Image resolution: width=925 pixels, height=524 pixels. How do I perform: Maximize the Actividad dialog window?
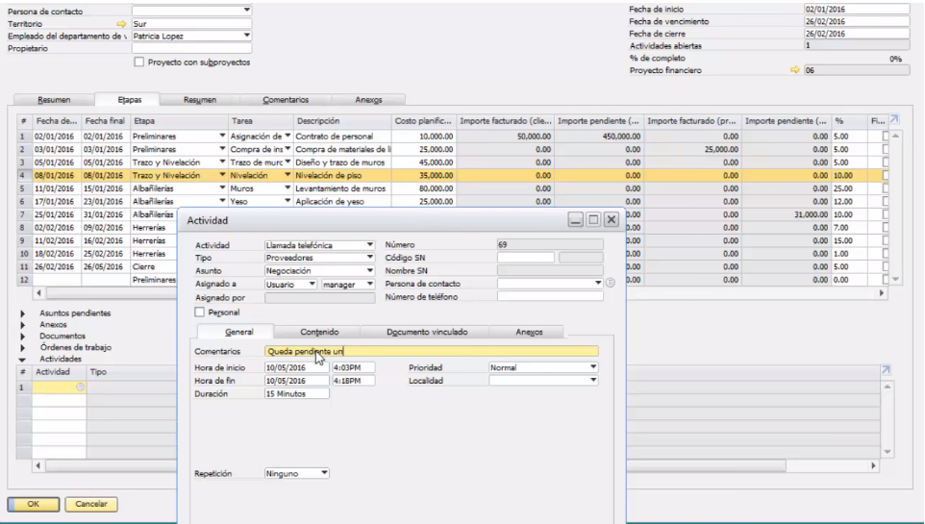pyautogui.click(x=593, y=220)
